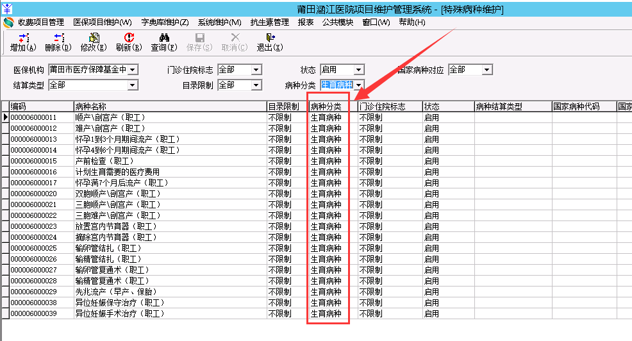Click the 刷新(R) refresh toolbar icon
The height and width of the screenshot is (341, 632).
click(129, 38)
